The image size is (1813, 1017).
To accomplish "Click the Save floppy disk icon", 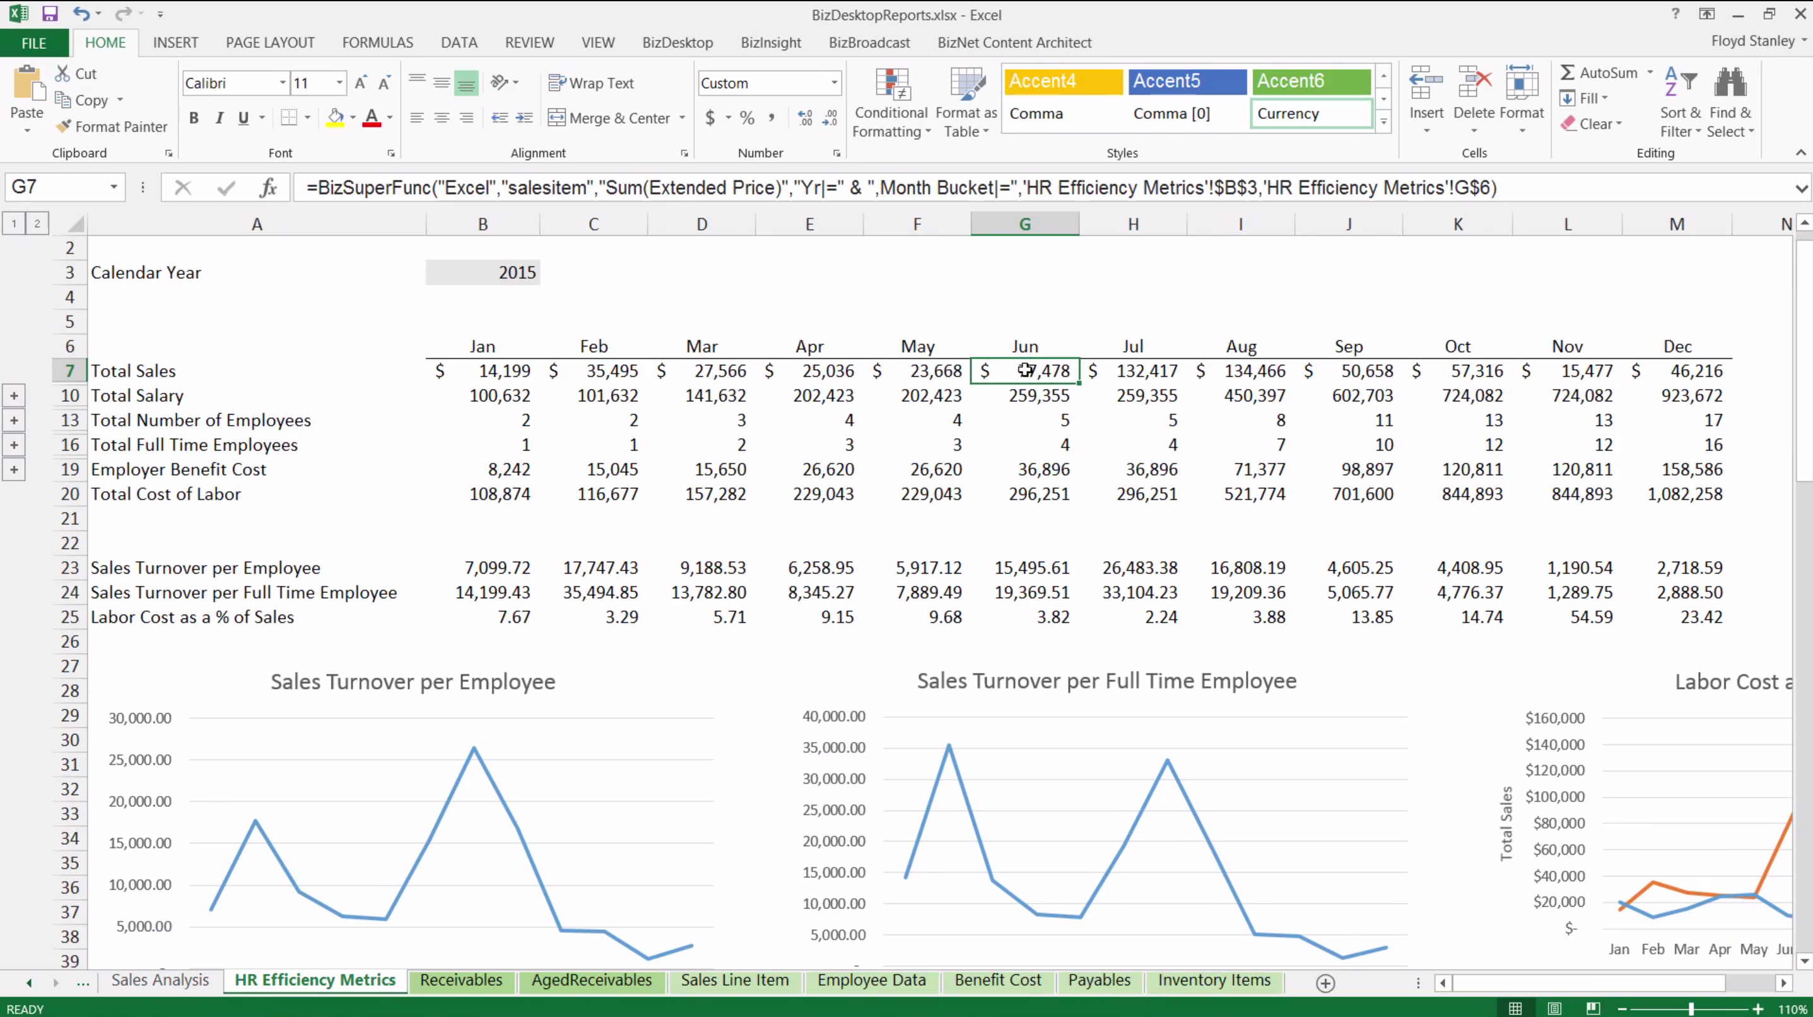I will click(49, 13).
